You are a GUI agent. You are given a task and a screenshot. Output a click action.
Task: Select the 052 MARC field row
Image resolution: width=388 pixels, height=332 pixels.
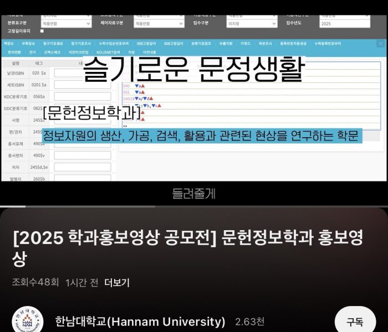[x=252, y=92]
